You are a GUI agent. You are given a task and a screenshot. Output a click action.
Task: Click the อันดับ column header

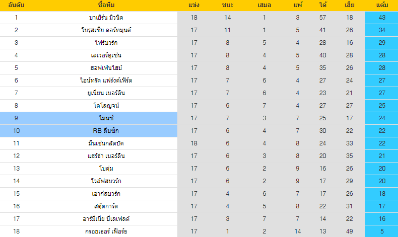pyautogui.click(x=16, y=5)
